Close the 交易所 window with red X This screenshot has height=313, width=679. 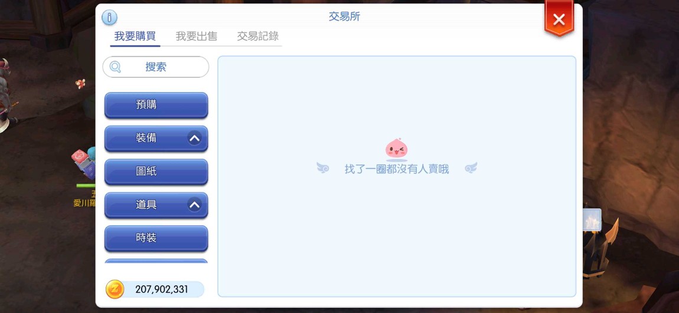click(x=559, y=19)
